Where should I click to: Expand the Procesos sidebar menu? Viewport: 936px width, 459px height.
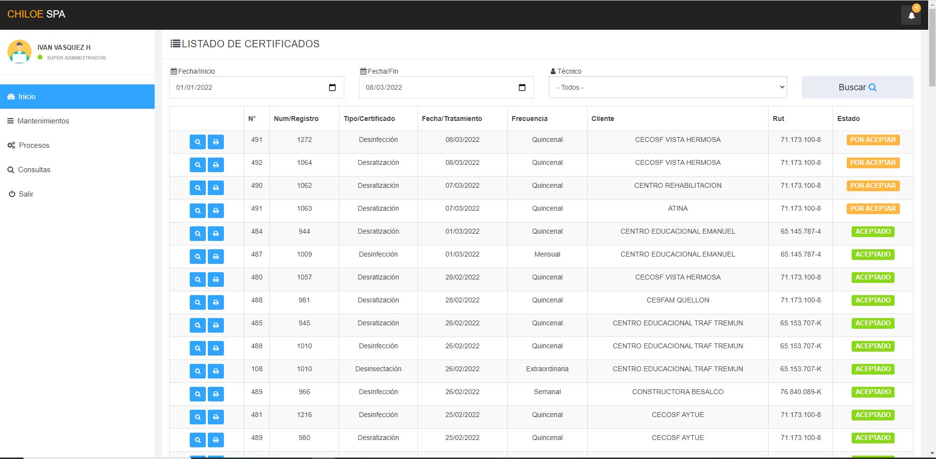tap(34, 145)
